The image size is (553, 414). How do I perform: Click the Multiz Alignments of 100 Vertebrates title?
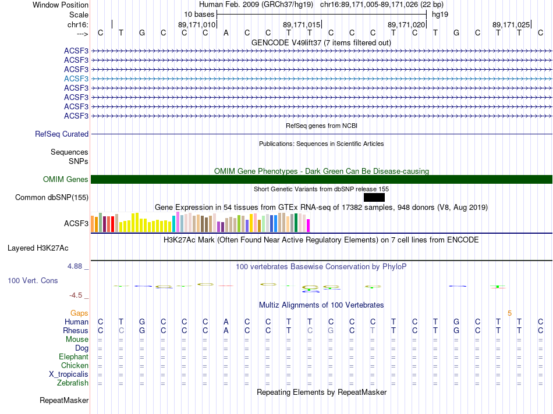pyautogui.click(x=321, y=305)
